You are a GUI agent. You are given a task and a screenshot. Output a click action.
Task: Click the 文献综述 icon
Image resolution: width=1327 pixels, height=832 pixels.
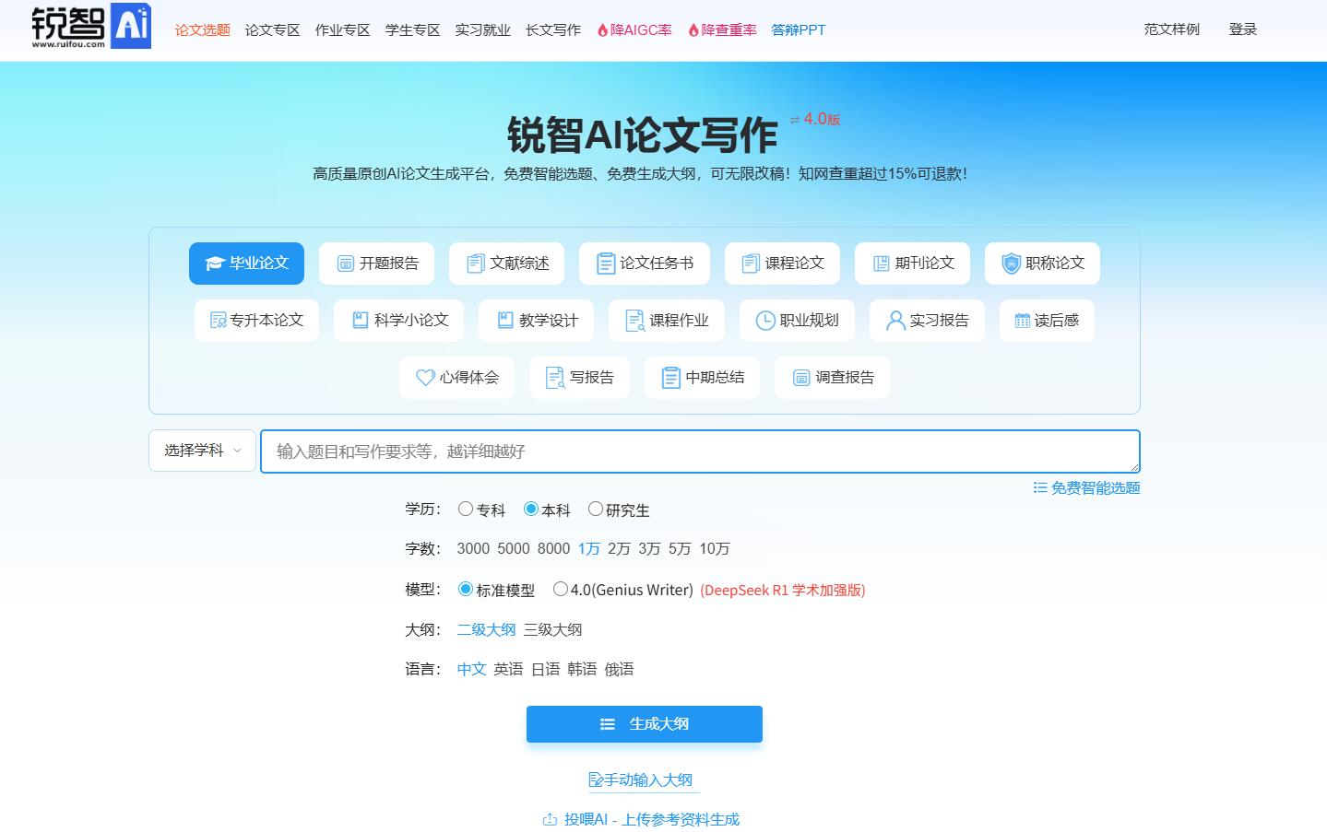coord(476,264)
